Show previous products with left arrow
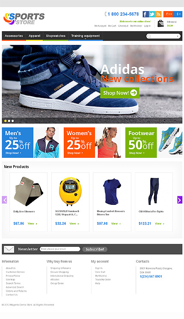The image size is (184, 319). coord(4,200)
